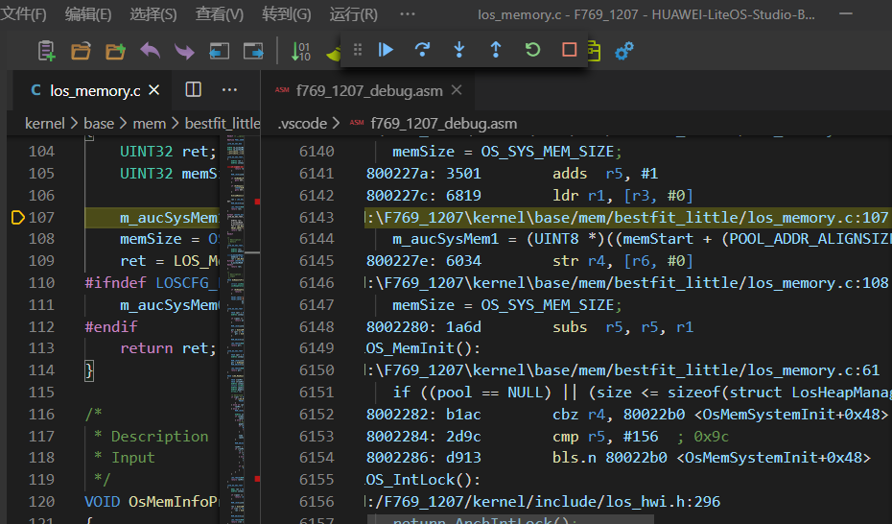Viewport: 892px width, 524px height.
Task: Open the settings gears toolbar icon
Action: point(624,51)
